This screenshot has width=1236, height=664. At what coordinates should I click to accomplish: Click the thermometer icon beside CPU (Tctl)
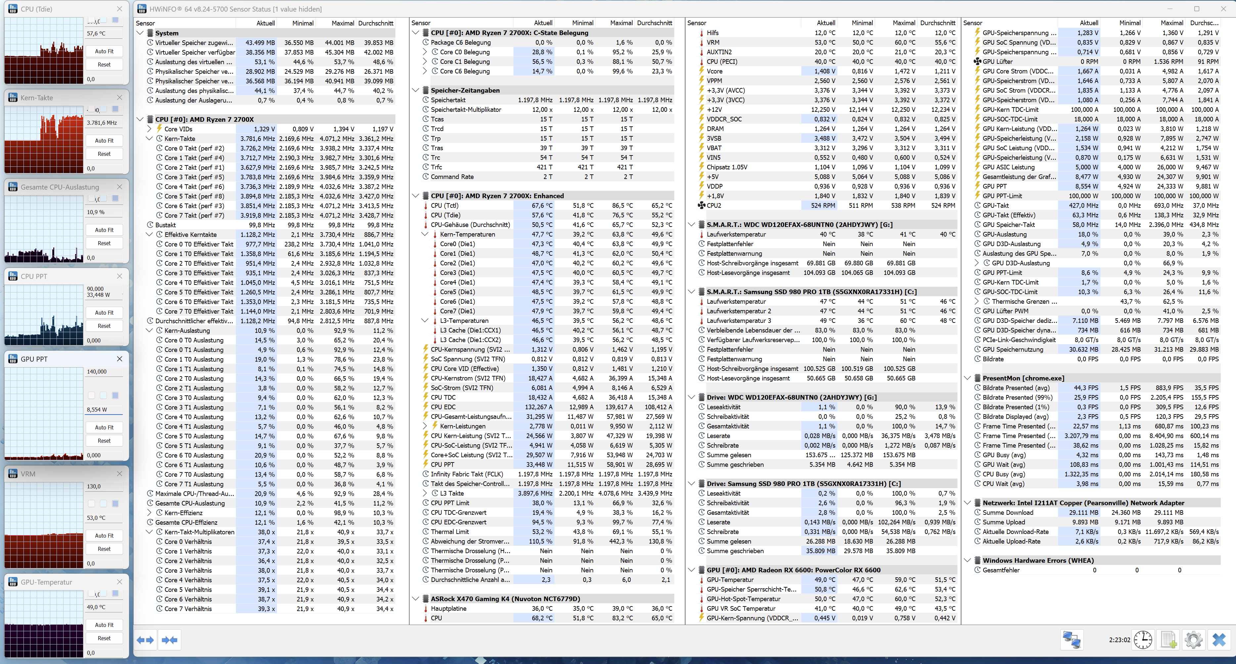click(425, 205)
